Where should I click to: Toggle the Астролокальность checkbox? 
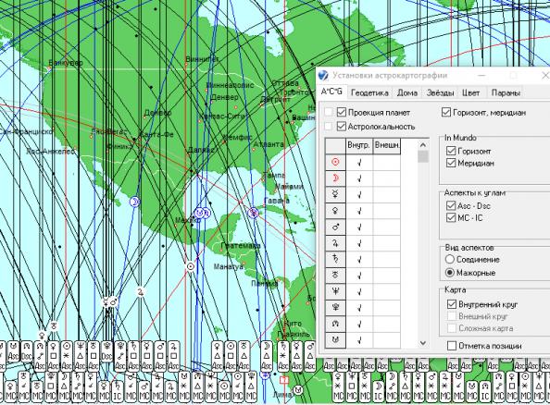342,126
